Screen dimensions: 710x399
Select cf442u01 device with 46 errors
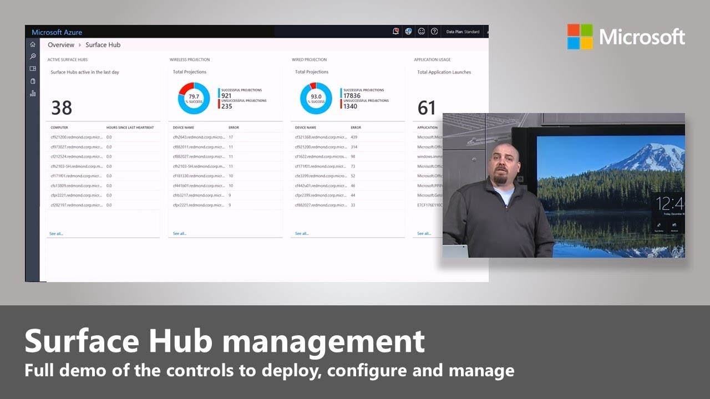[x=348, y=186]
